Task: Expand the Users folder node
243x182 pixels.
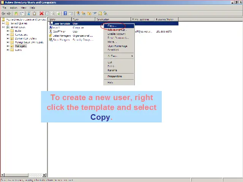Action: coord(8,50)
